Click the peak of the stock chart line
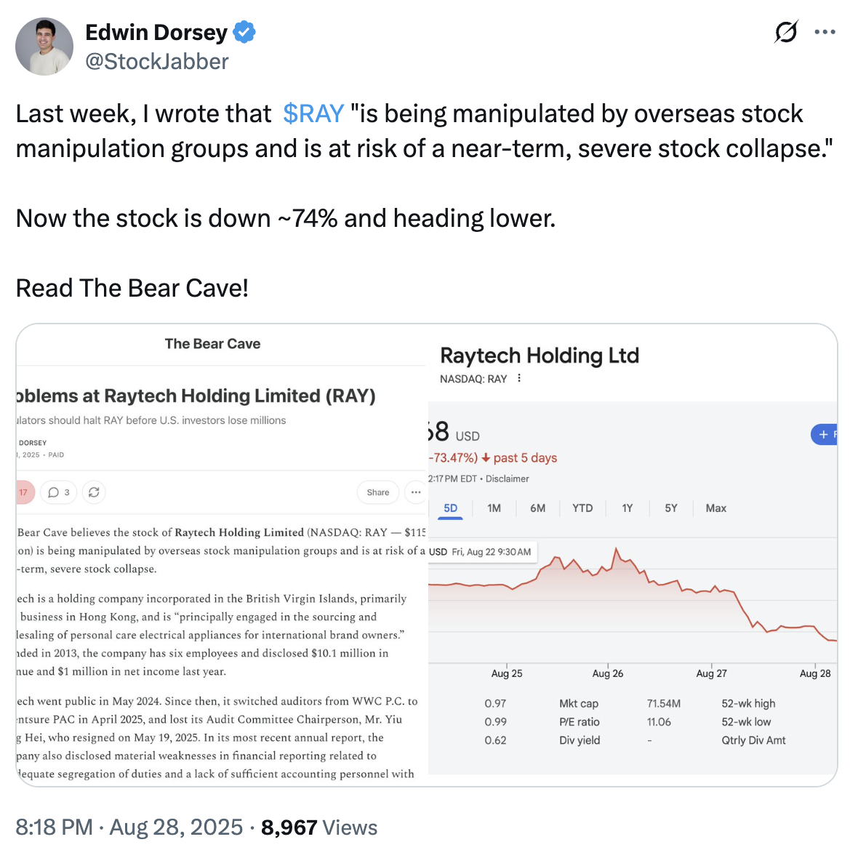The image size is (858, 858). coord(617,548)
